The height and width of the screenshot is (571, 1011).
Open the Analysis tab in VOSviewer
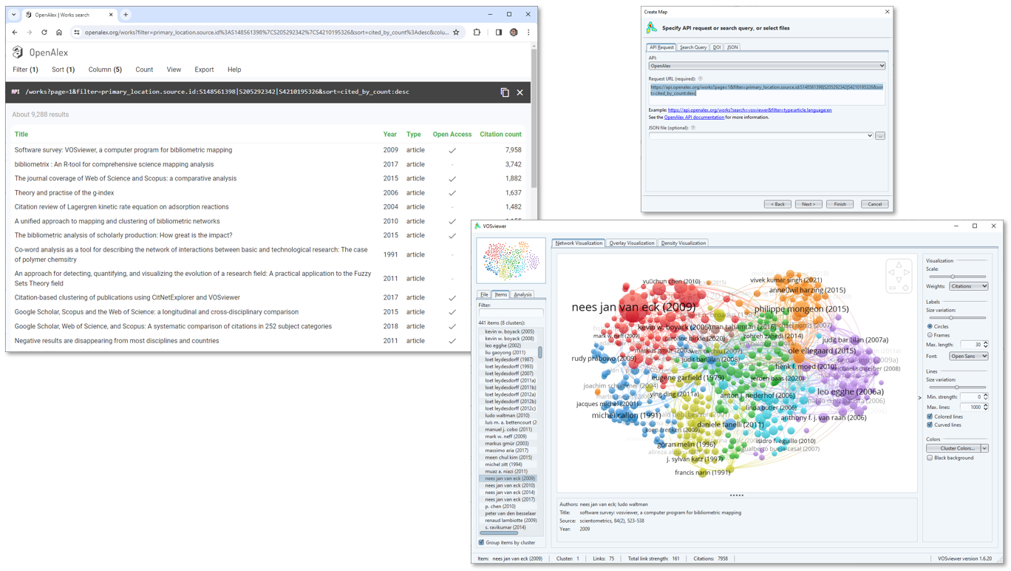click(x=522, y=294)
